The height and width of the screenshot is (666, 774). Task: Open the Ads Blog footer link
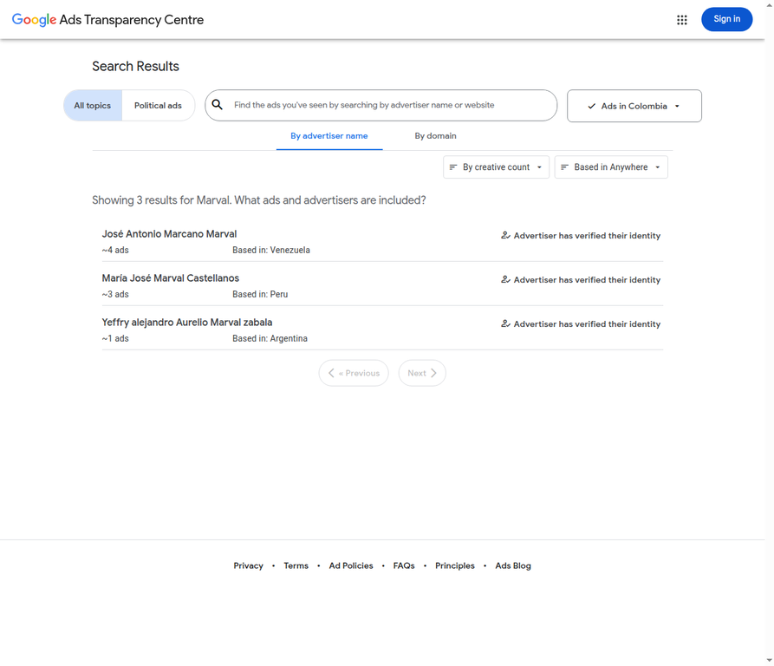coord(513,565)
